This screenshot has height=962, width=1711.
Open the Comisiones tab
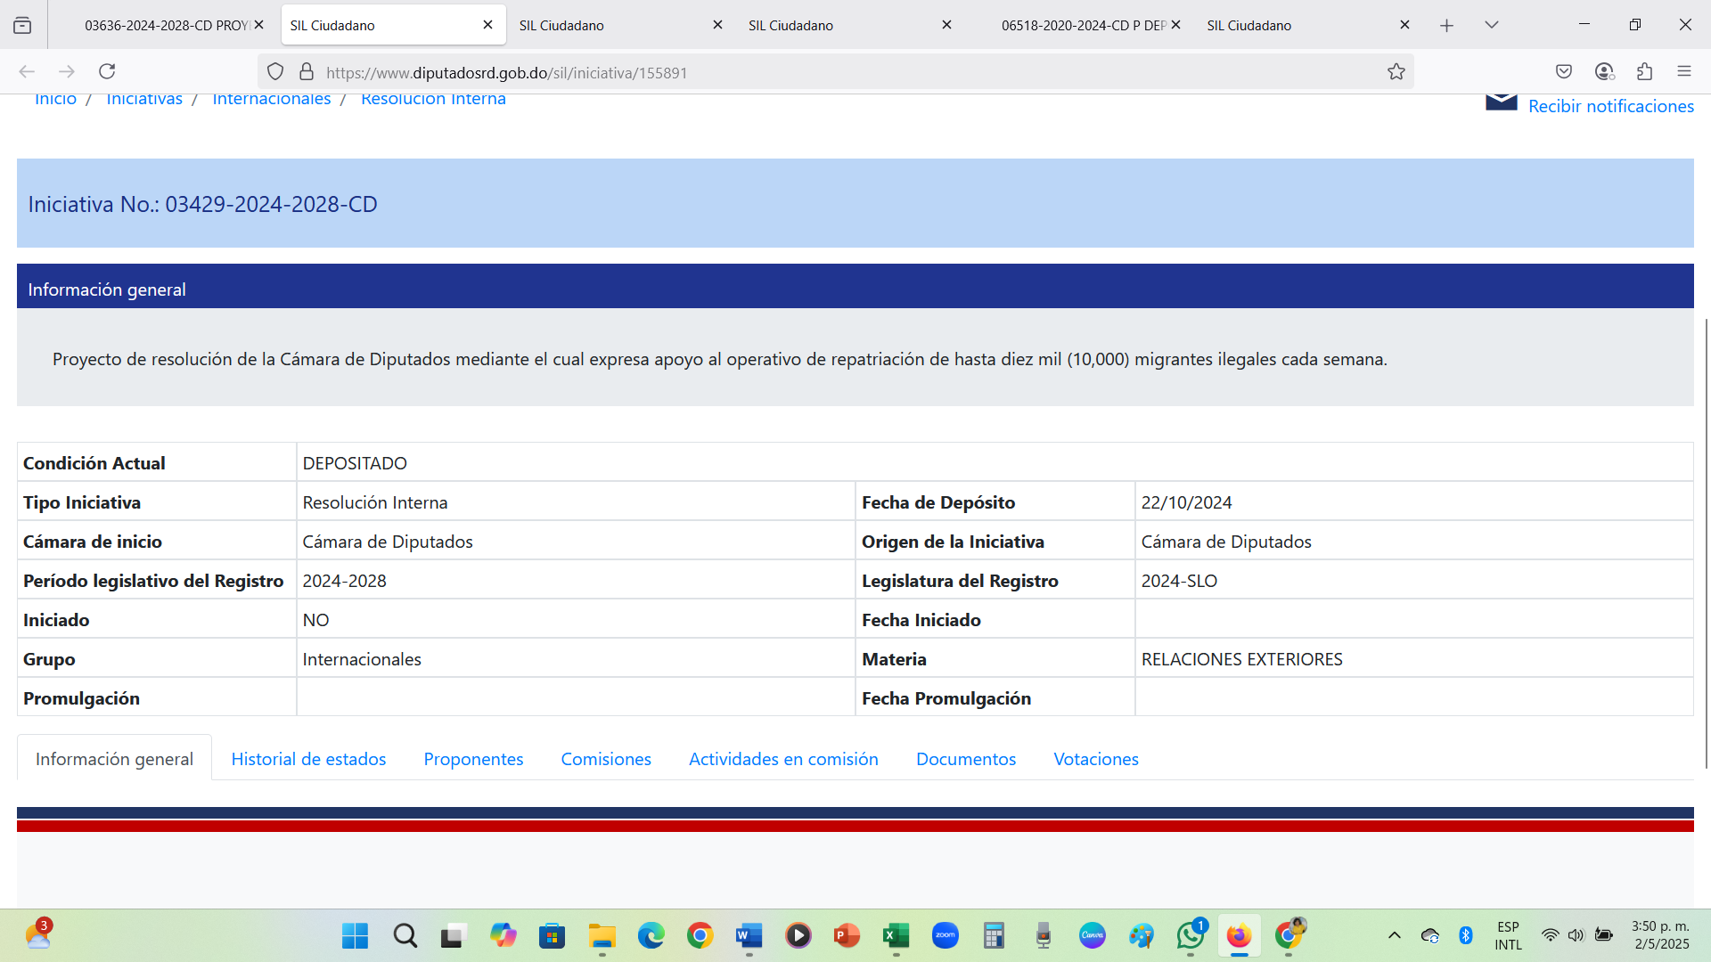[606, 759]
